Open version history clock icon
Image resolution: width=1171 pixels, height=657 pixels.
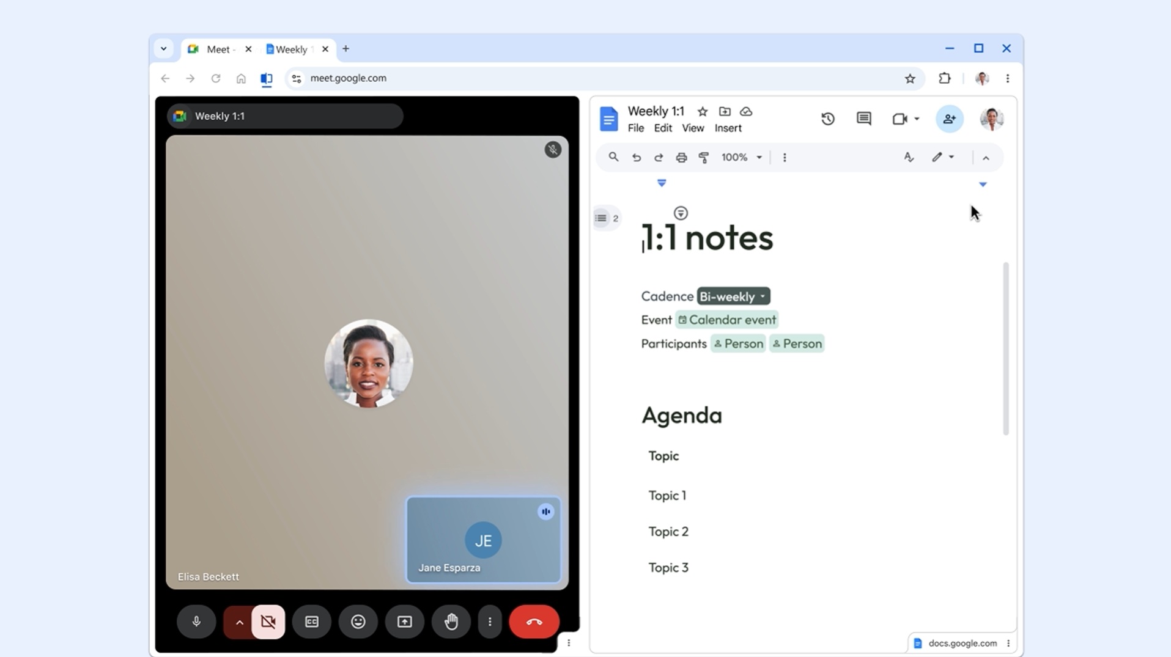click(x=827, y=119)
